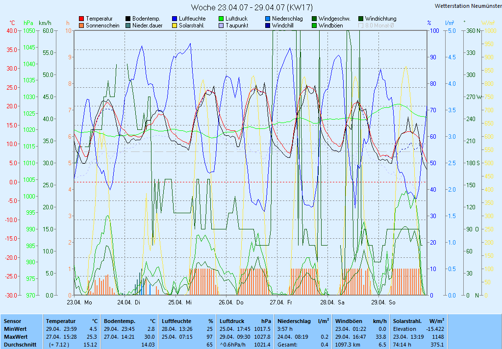Click the lavender Taupunkt legend swatch
The height and width of the screenshot is (349, 502).
(221, 25)
